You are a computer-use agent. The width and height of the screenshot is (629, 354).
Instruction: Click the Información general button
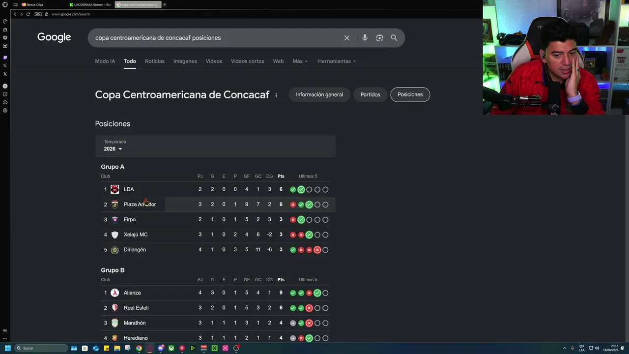[x=319, y=95]
